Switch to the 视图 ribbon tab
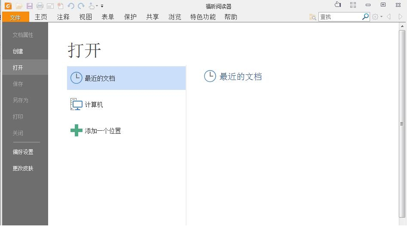407x234 pixels. coord(86,17)
